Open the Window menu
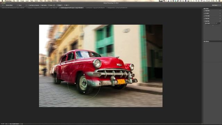This screenshot has height=125, width=222. pyautogui.click(x=54, y=1)
